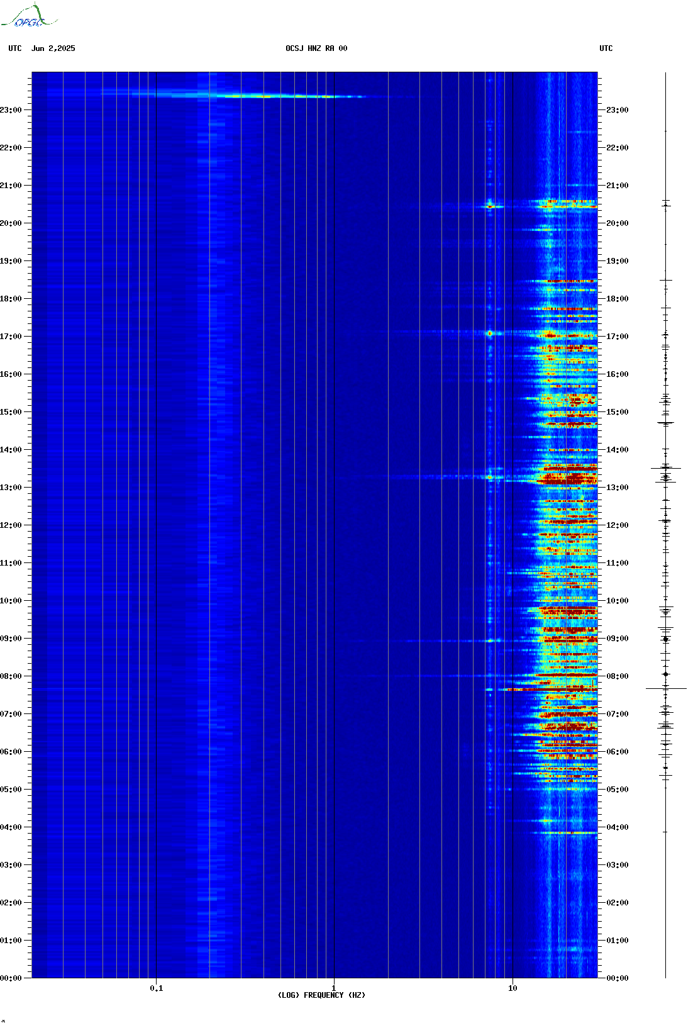
Task: Click the UTC label above the right time axis
Action: click(606, 48)
